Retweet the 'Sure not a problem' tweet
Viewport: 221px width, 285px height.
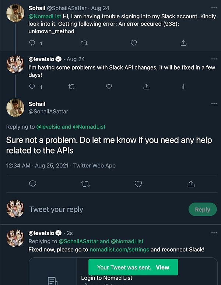click(x=85, y=184)
